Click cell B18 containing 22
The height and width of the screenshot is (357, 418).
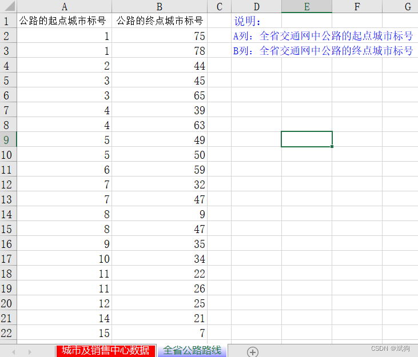[160, 273]
